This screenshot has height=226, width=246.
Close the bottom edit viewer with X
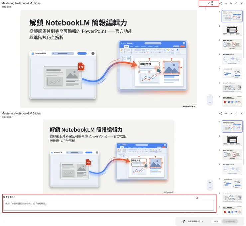[242, 113]
